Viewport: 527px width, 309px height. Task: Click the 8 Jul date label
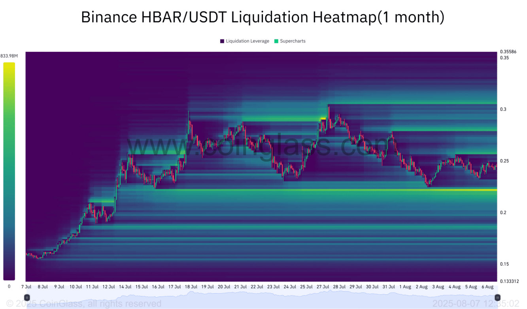pyautogui.click(x=42, y=287)
